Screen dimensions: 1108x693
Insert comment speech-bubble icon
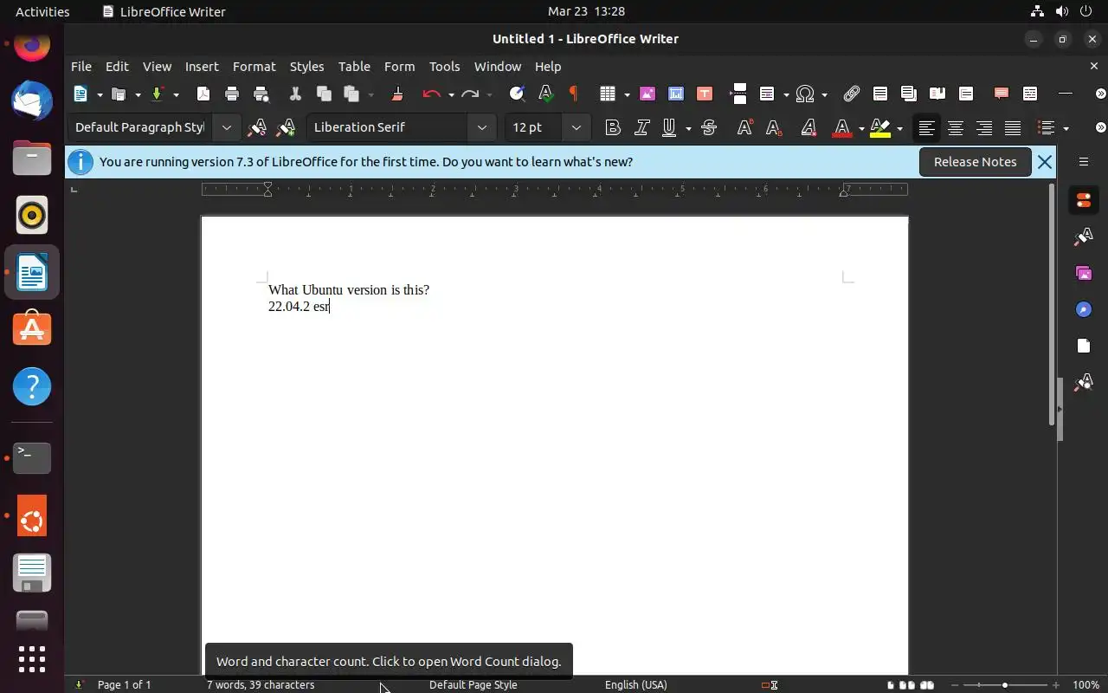1002,94
